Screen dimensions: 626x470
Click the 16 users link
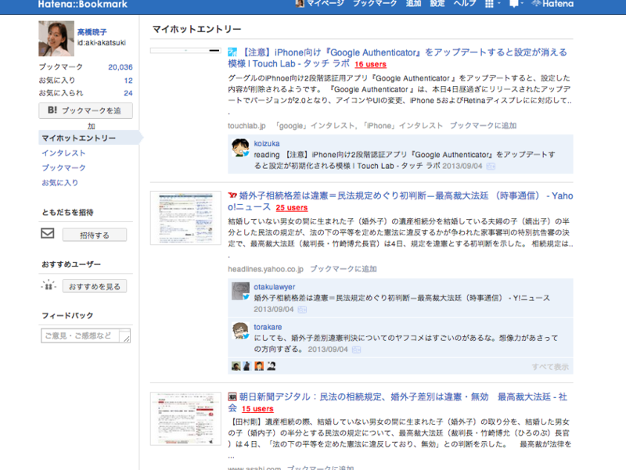tap(370, 64)
